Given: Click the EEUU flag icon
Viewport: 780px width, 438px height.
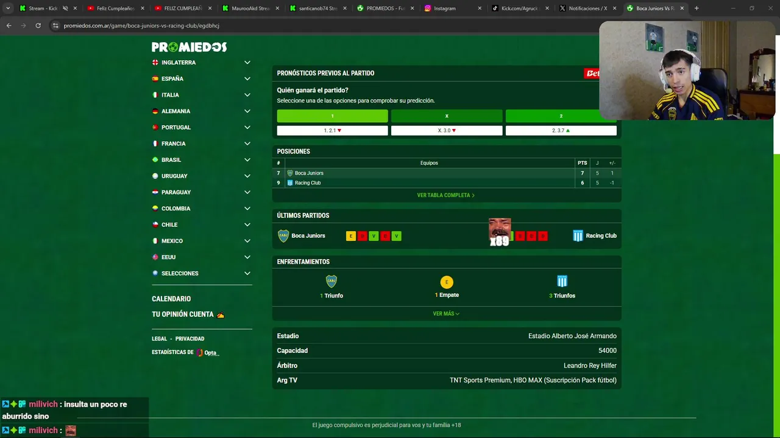Looking at the screenshot, I should 155,257.
